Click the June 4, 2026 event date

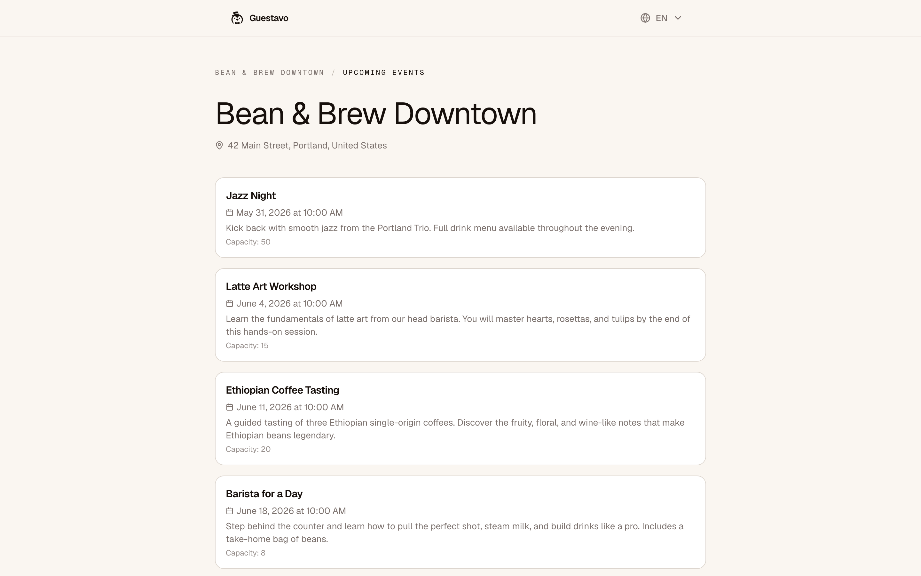click(x=290, y=304)
